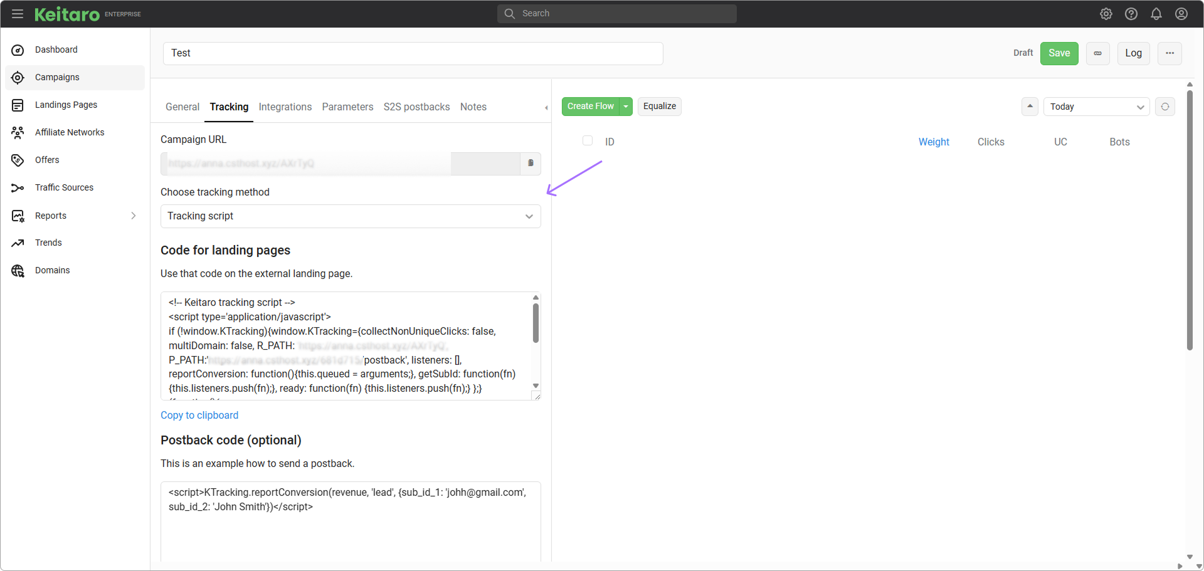
Task: Click the flows panel vertical scrollbar
Action: click(x=1190, y=219)
